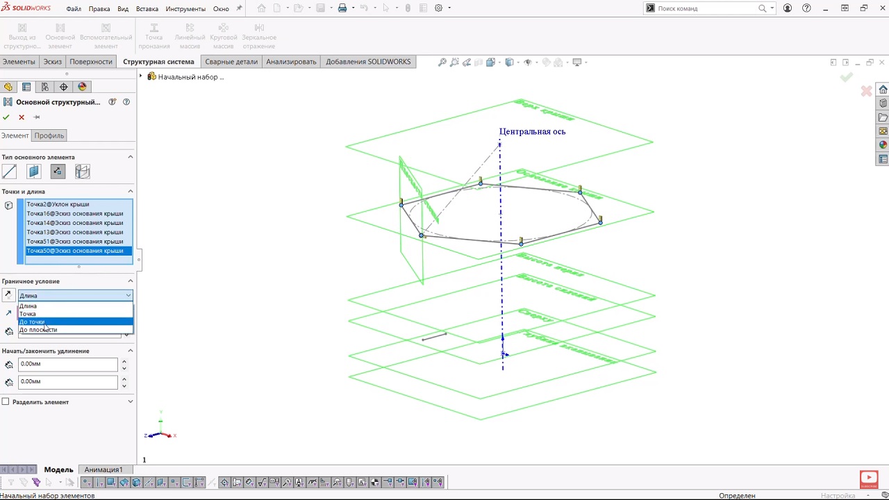
Task: Click the Zoom to Fit view icon
Action: (x=442, y=62)
